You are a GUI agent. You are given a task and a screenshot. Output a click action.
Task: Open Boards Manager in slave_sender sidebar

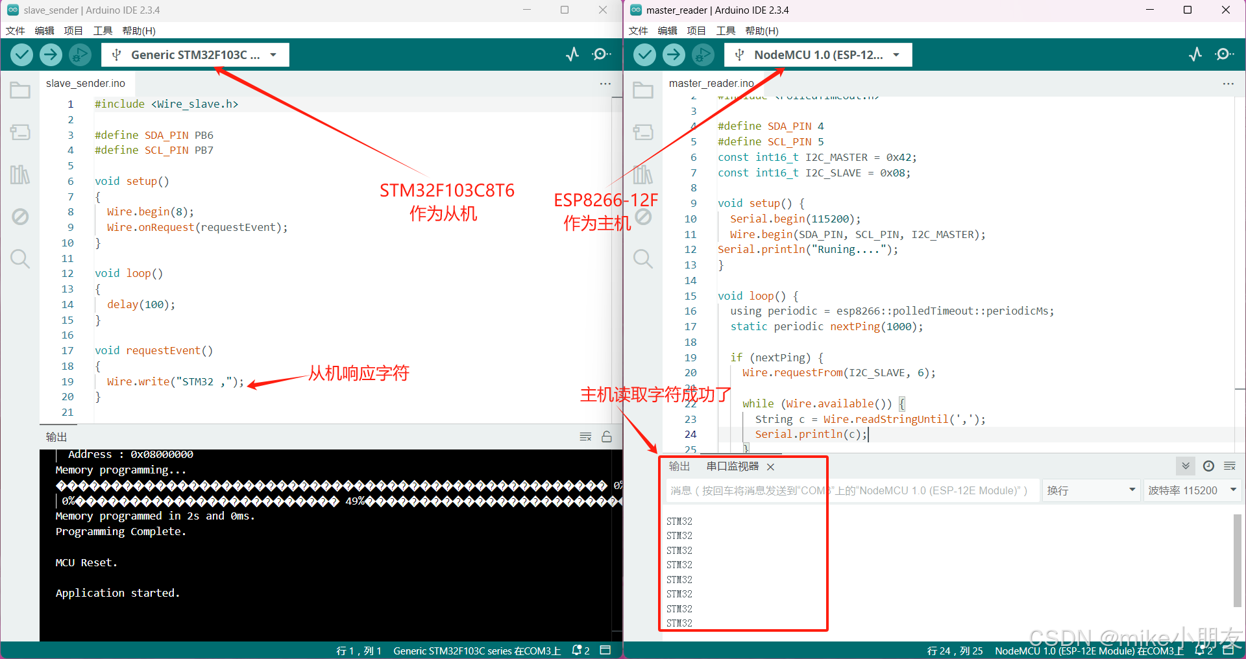[20, 132]
